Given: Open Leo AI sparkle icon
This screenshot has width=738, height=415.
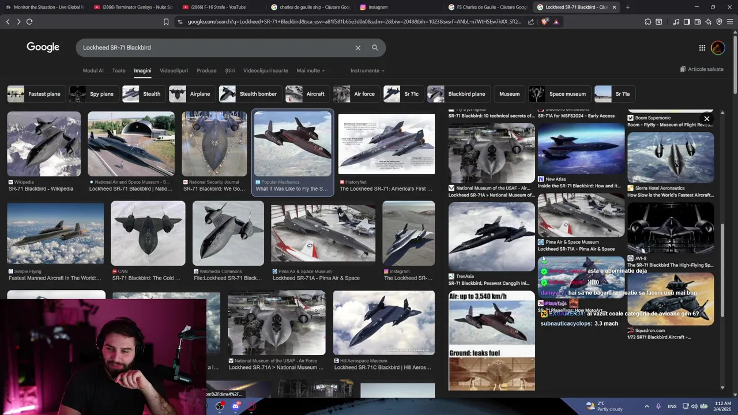Looking at the screenshot, I should pyautogui.click(x=708, y=22).
